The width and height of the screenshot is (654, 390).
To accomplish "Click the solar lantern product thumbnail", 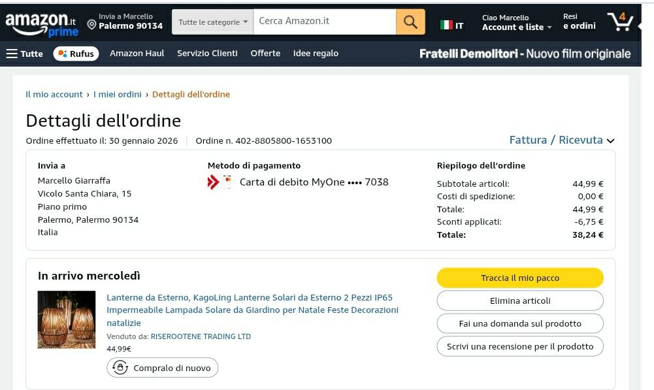I will tap(67, 319).
